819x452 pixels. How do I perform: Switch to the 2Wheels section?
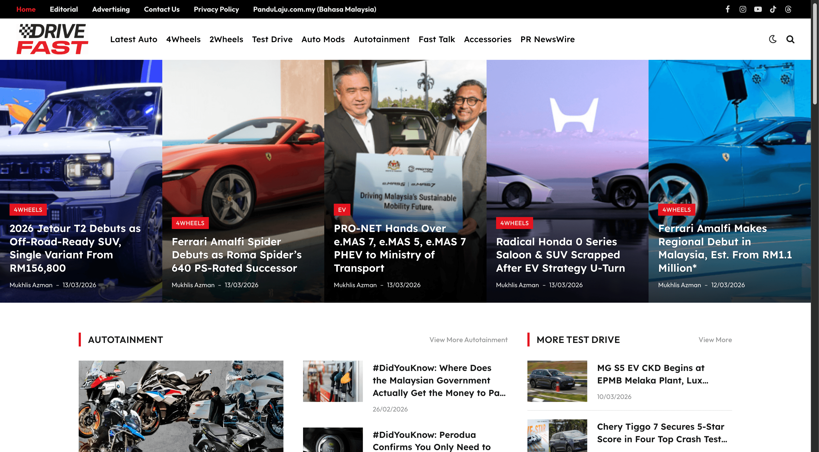coord(226,39)
